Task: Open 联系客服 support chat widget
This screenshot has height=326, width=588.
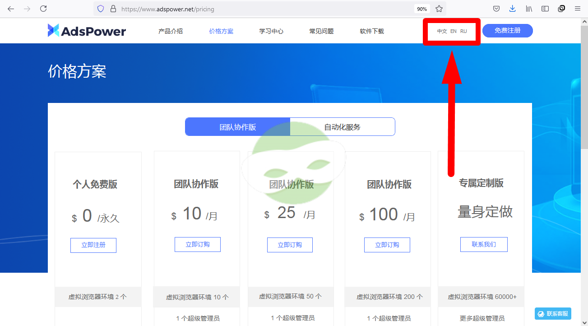Action: pos(553,314)
